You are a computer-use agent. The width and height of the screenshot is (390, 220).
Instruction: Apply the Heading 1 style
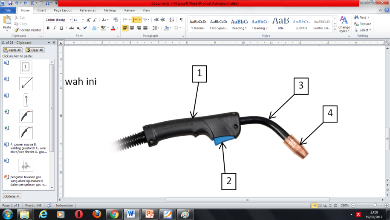pos(239,24)
